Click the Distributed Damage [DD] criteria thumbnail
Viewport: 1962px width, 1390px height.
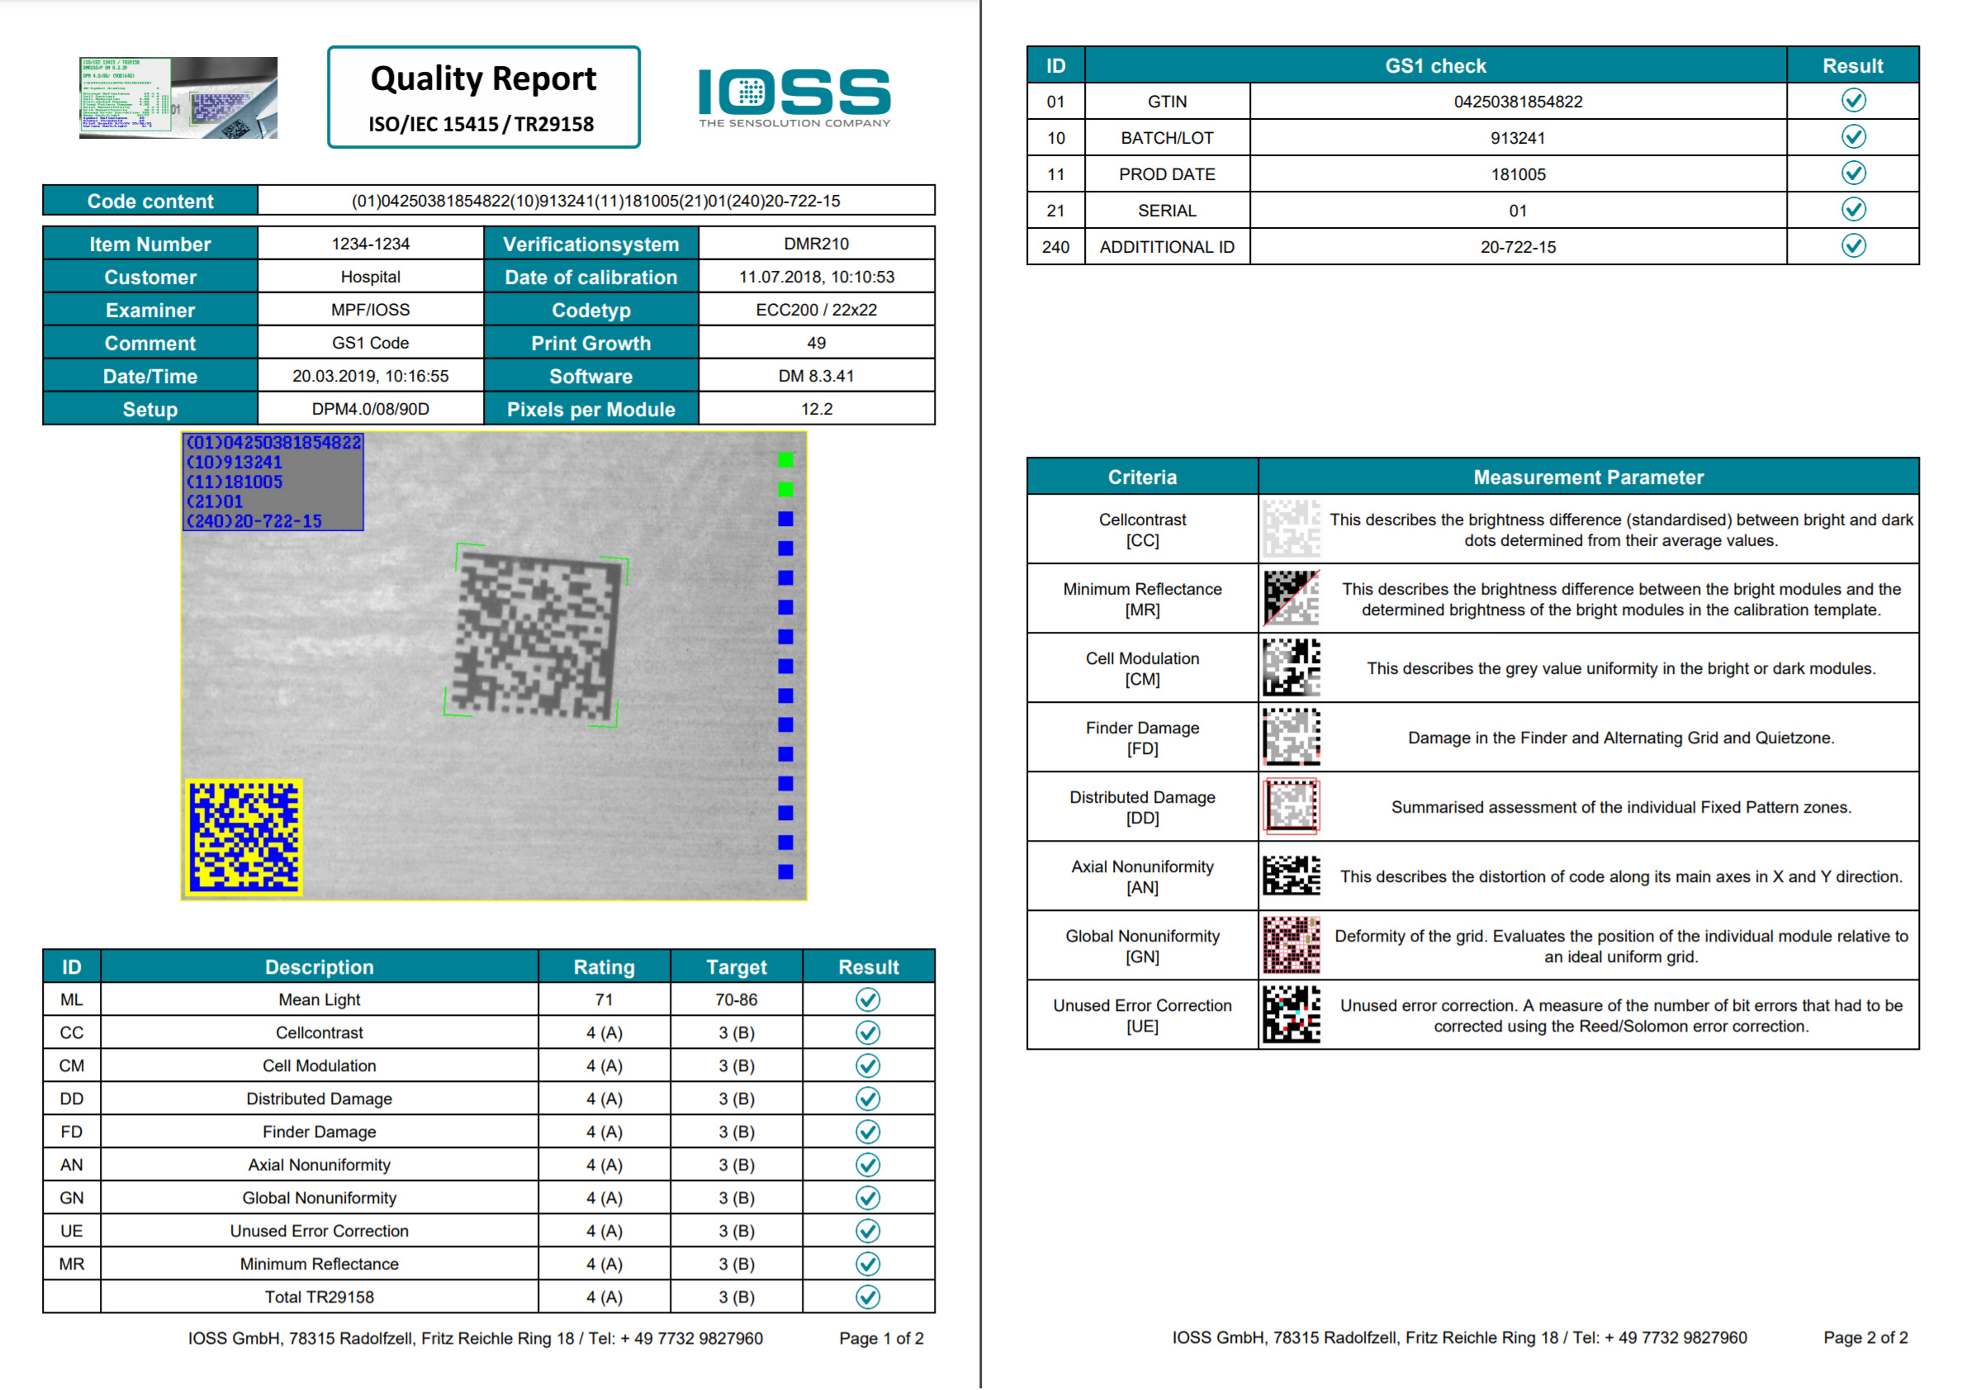click(x=1292, y=807)
